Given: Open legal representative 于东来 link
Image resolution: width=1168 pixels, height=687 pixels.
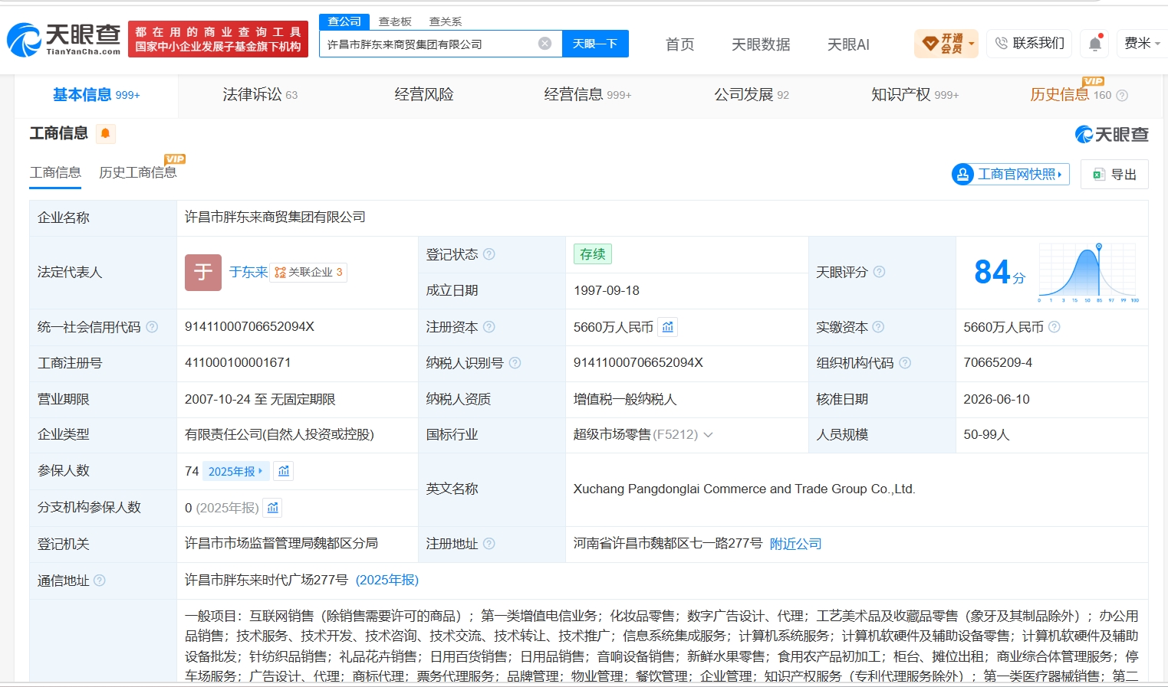Looking at the screenshot, I should click(248, 272).
